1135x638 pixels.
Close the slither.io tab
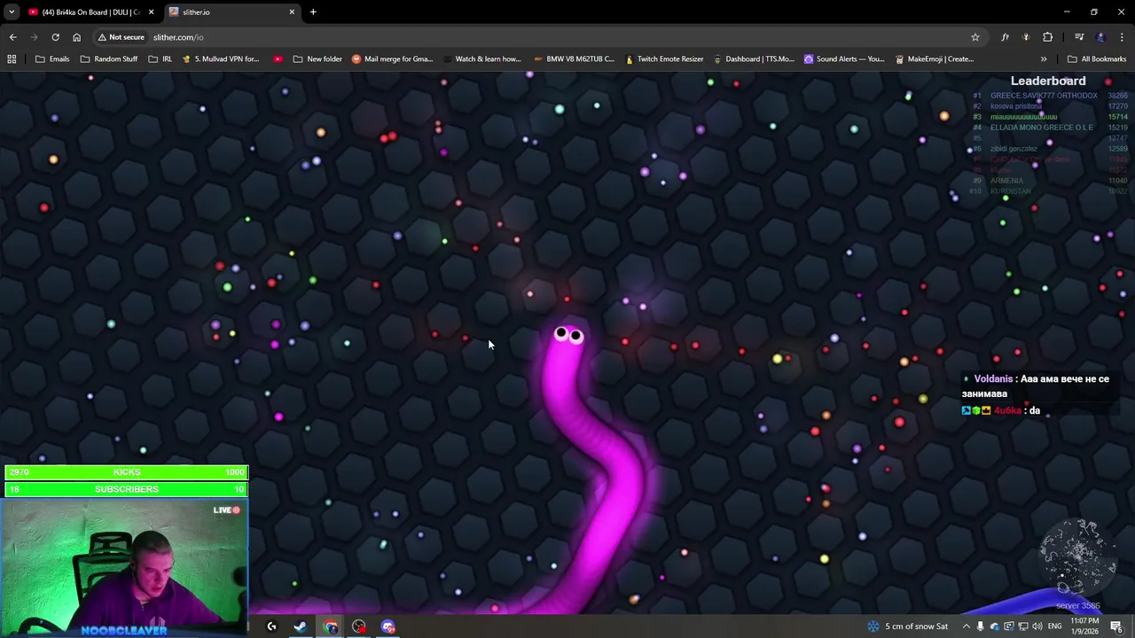tap(292, 12)
